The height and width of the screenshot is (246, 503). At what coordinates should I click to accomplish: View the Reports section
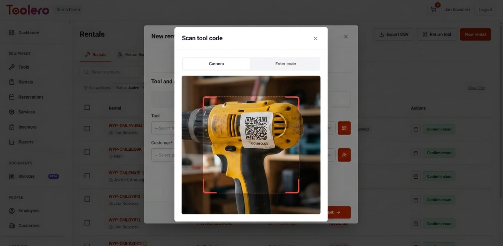pyautogui.click(x=26, y=142)
